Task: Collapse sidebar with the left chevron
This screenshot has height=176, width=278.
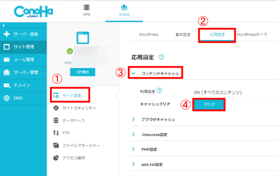Action: point(4,25)
